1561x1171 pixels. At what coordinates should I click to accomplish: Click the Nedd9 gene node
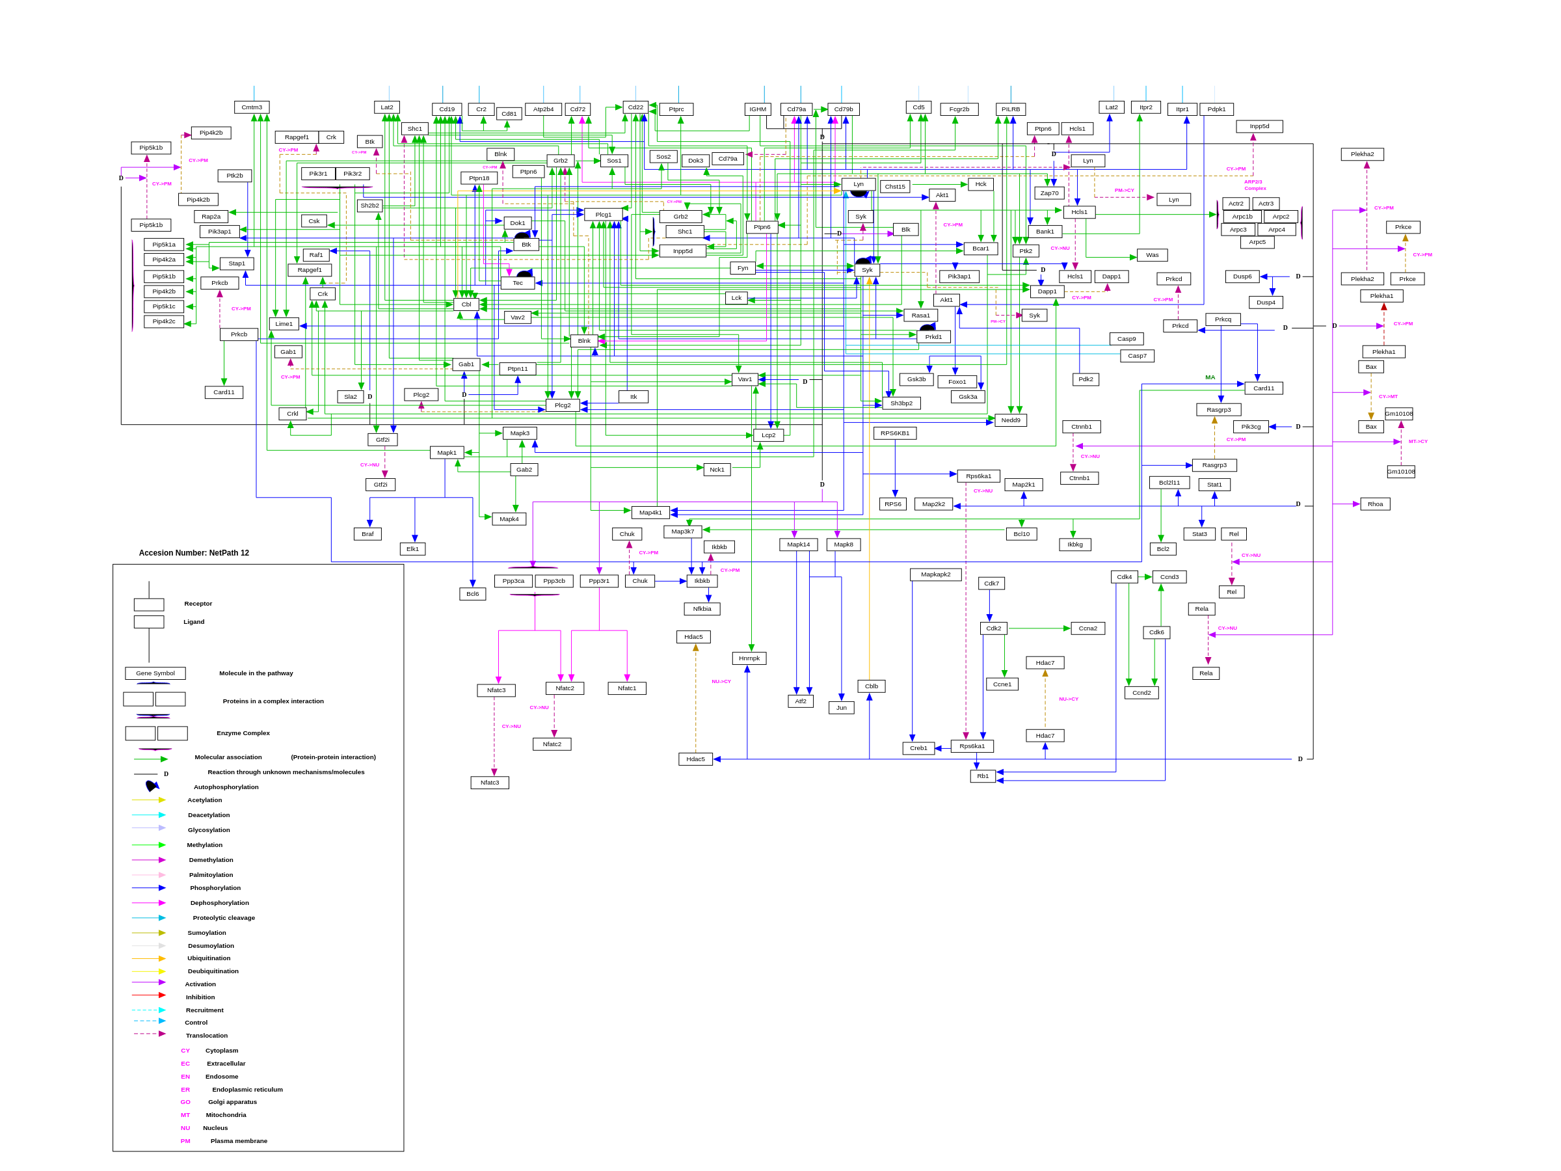[x=1011, y=420]
